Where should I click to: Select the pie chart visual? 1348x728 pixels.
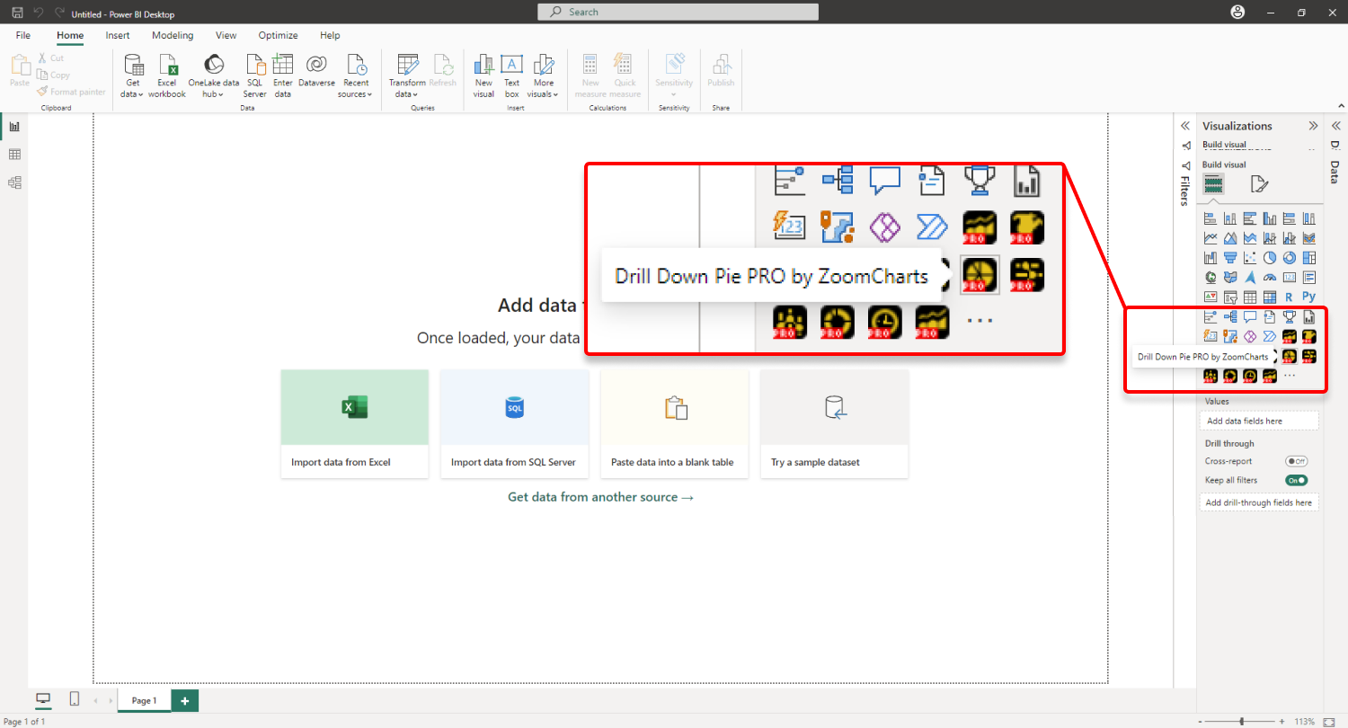click(x=1270, y=258)
